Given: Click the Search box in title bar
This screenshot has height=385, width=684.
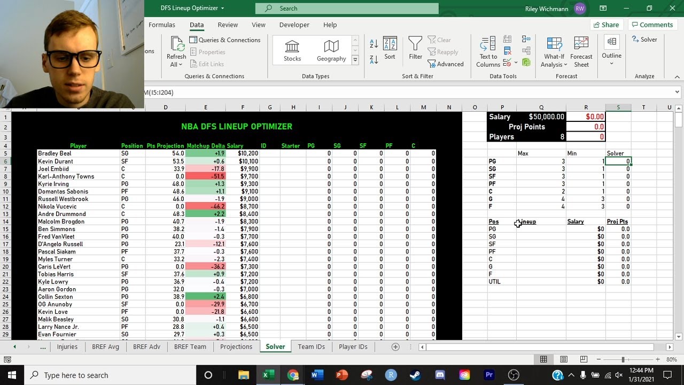Looking at the screenshot, I should pos(347,8).
